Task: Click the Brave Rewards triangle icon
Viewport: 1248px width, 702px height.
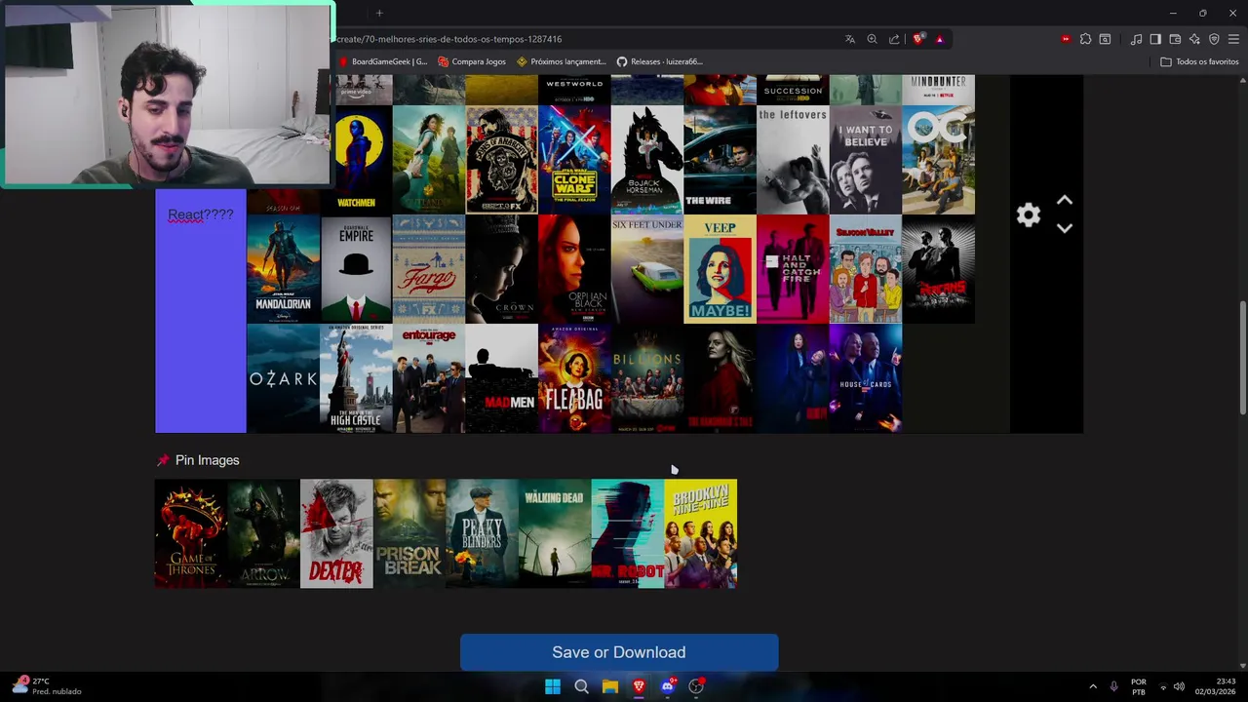Action: (x=939, y=39)
